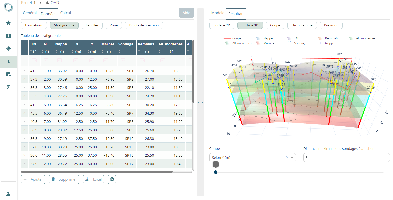Sort the TN column
Viewport: 393px width, 200px height.
click(x=31, y=52)
